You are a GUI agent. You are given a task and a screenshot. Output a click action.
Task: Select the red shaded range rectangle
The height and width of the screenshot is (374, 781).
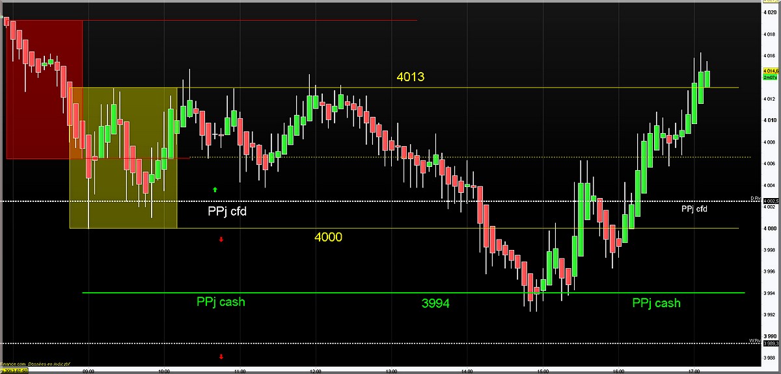point(44,90)
